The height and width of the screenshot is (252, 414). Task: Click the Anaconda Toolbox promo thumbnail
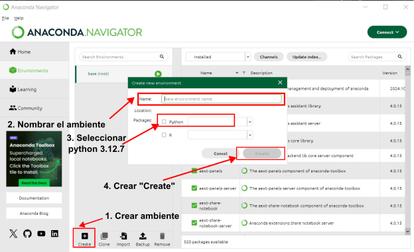point(34,159)
